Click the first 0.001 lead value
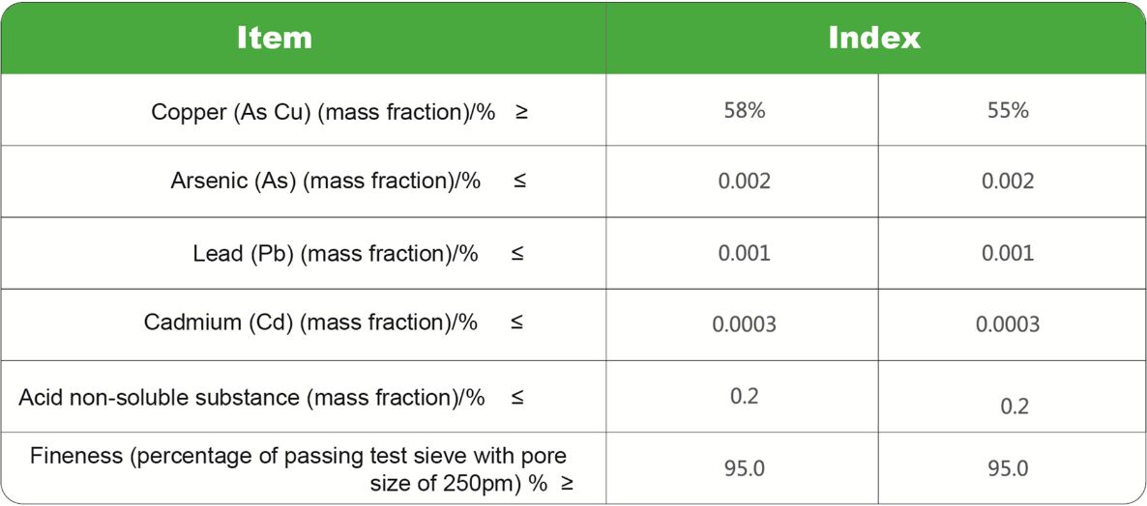The image size is (1147, 506). pos(744,254)
